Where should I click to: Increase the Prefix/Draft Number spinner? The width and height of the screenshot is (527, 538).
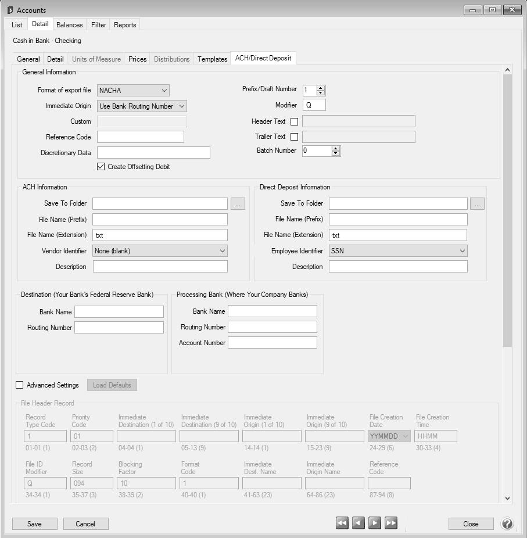pyautogui.click(x=321, y=87)
